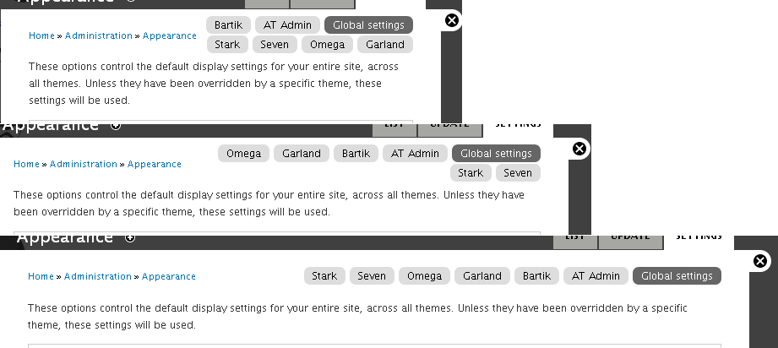Select Global settings tab in the middle panel

coord(496,154)
